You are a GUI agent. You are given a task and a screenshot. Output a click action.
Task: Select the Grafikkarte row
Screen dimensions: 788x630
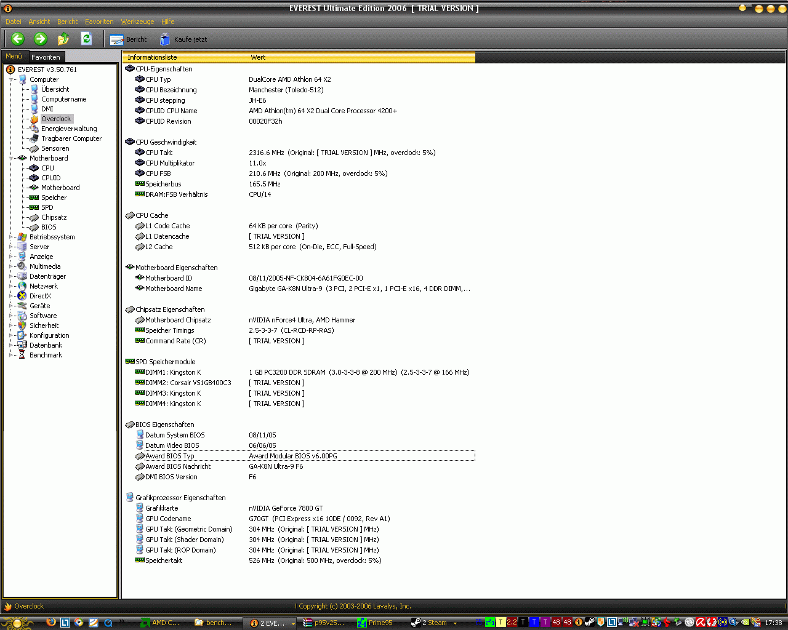(x=299, y=508)
